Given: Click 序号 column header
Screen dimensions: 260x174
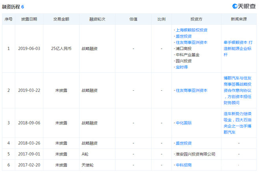Looking at the screenshot, I should (8, 19).
